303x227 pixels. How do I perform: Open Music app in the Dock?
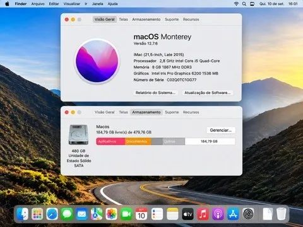pos(203,214)
